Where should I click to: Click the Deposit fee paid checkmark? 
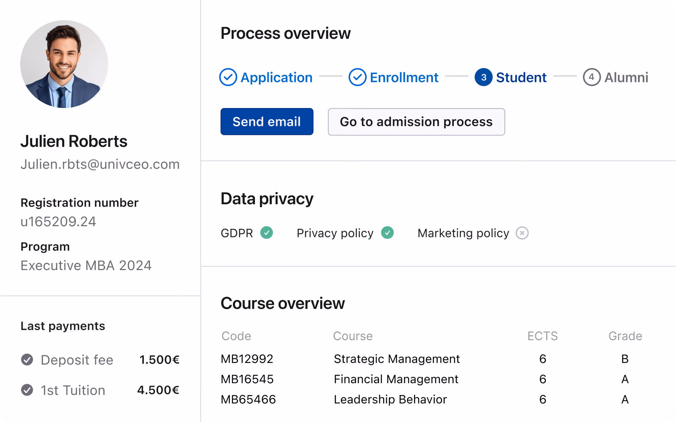click(27, 360)
